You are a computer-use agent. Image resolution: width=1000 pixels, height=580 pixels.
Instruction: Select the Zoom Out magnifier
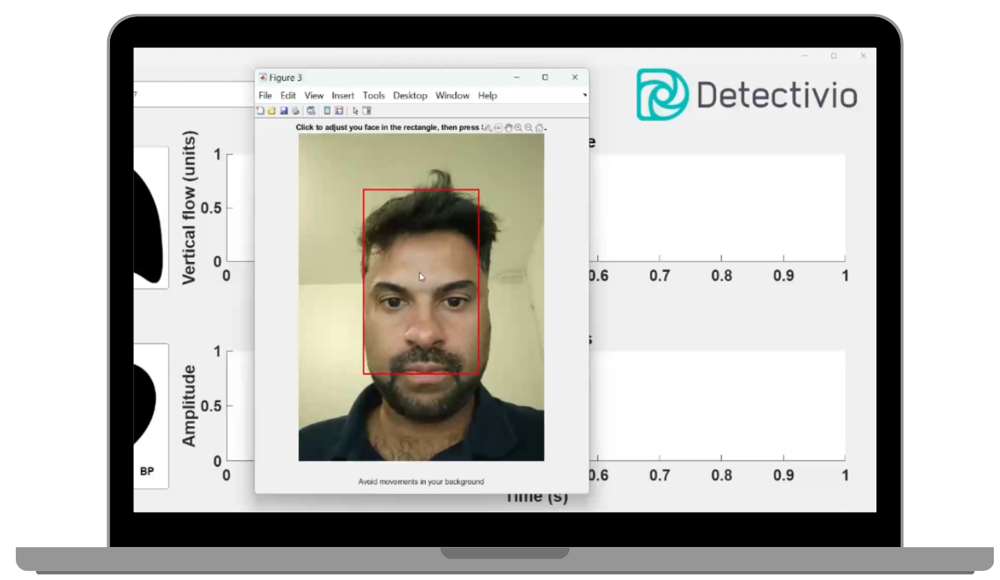tap(529, 128)
